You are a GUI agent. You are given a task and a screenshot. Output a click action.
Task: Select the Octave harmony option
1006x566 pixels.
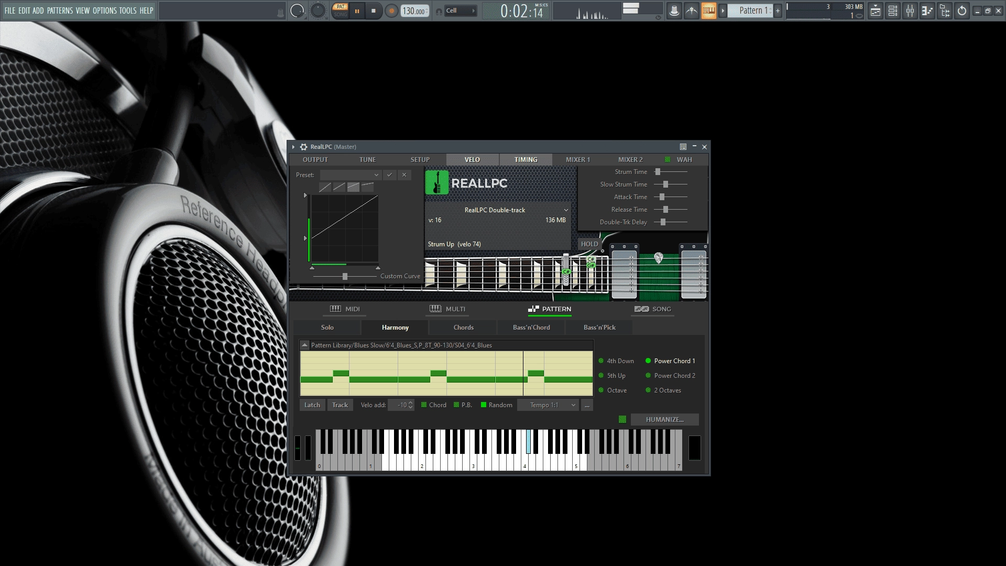coord(613,390)
